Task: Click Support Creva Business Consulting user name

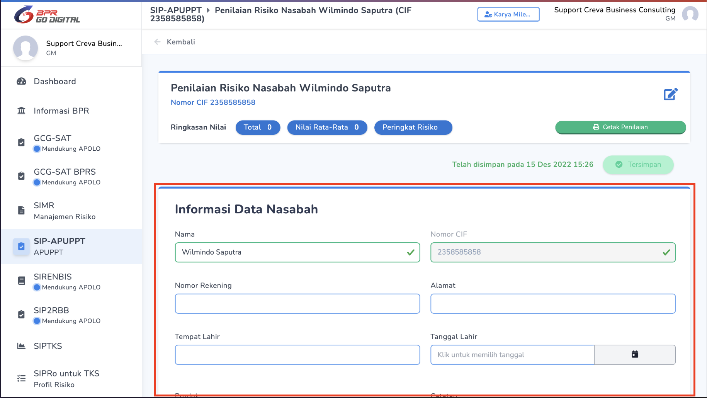Action: (615, 10)
